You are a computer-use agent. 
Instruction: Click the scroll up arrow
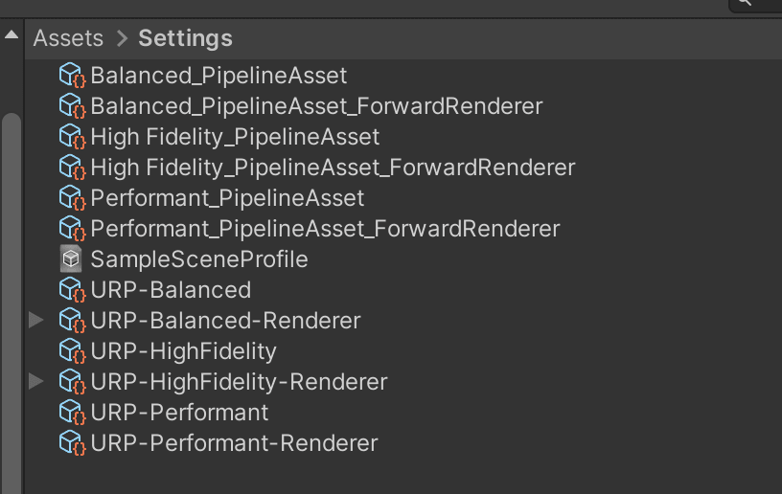(11, 34)
